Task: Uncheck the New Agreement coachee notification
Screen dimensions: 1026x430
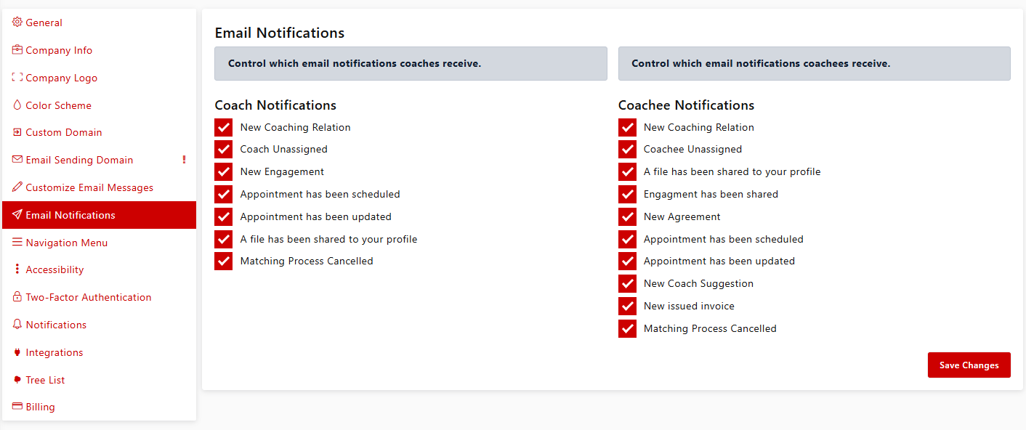Action: coord(627,217)
